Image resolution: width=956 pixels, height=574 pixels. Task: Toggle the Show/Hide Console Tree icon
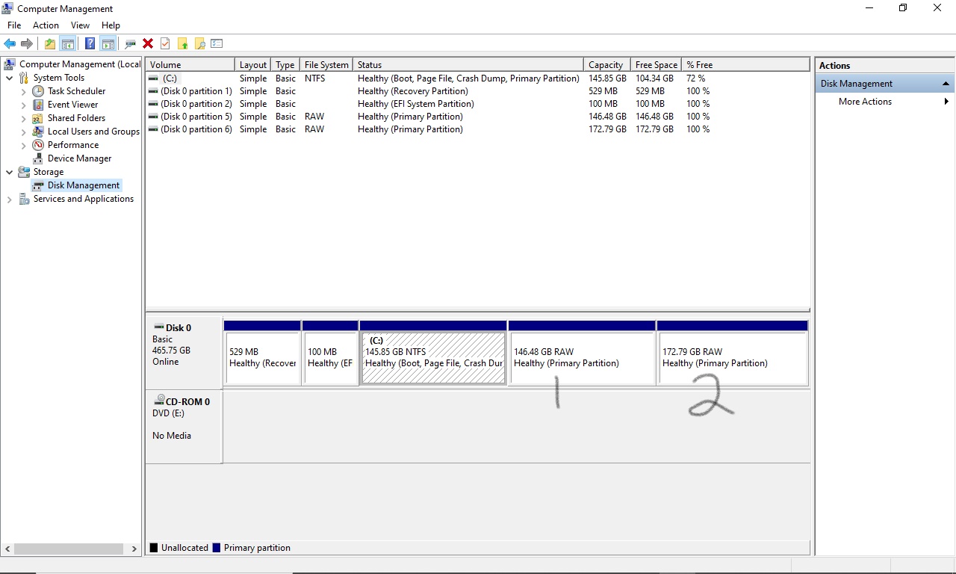(x=68, y=44)
